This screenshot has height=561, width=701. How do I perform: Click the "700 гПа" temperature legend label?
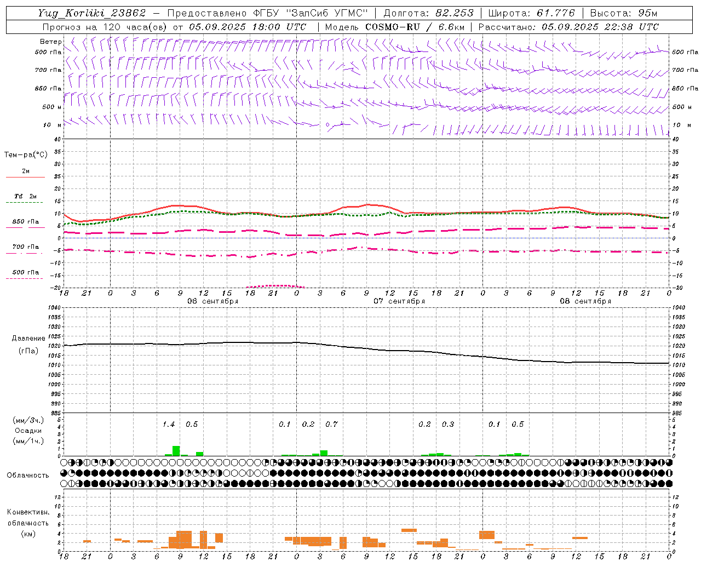point(26,247)
